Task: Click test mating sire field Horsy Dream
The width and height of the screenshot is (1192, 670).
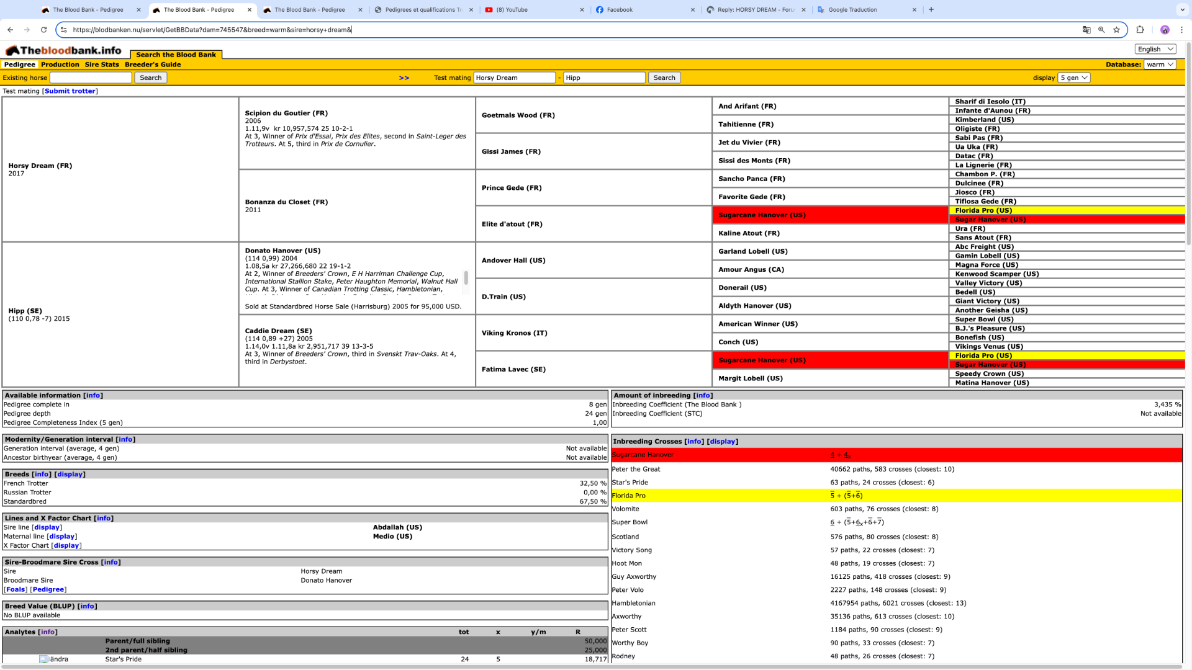Action: (514, 78)
